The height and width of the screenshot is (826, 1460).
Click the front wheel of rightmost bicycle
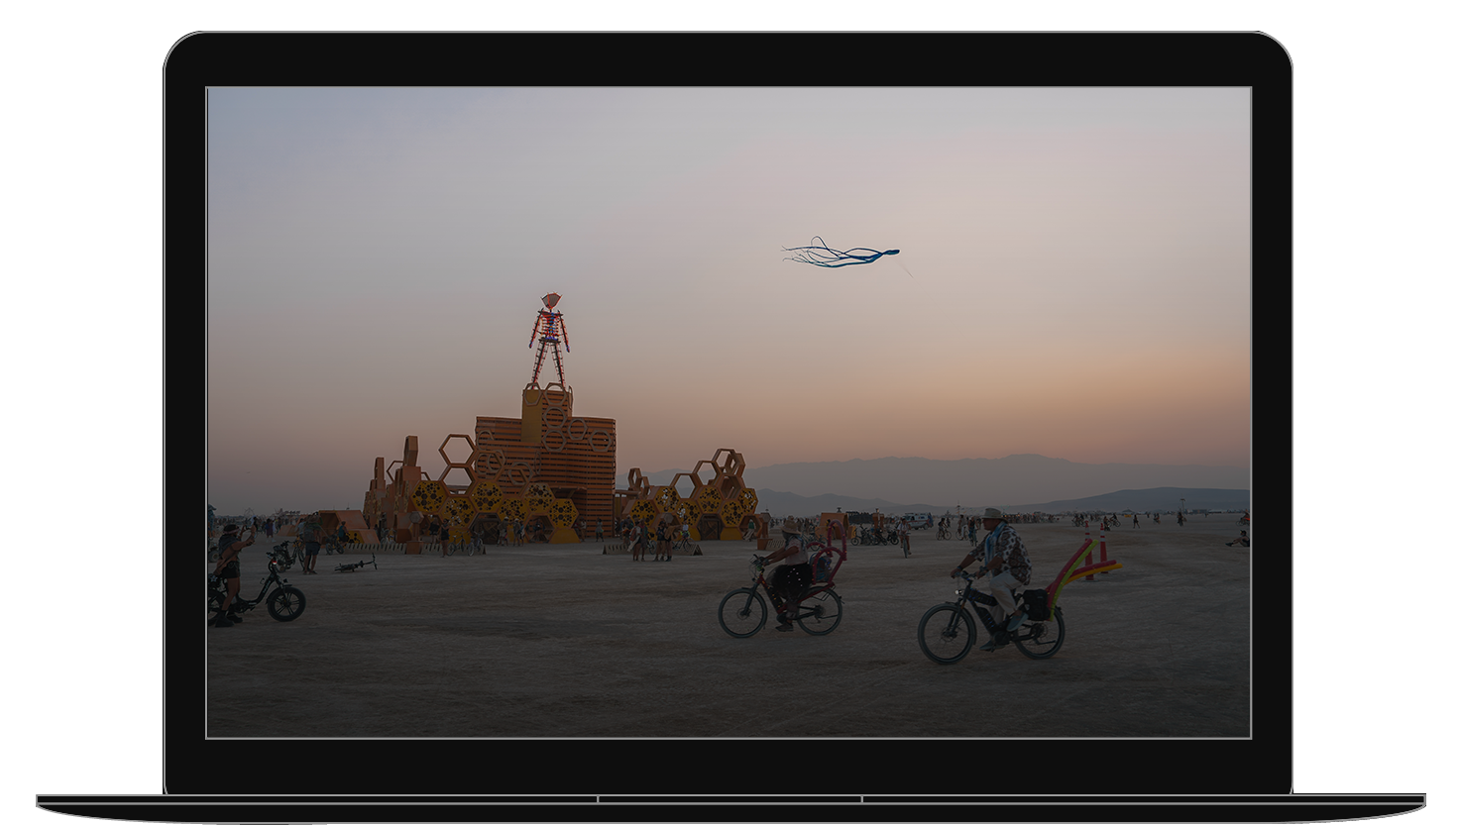(x=946, y=634)
